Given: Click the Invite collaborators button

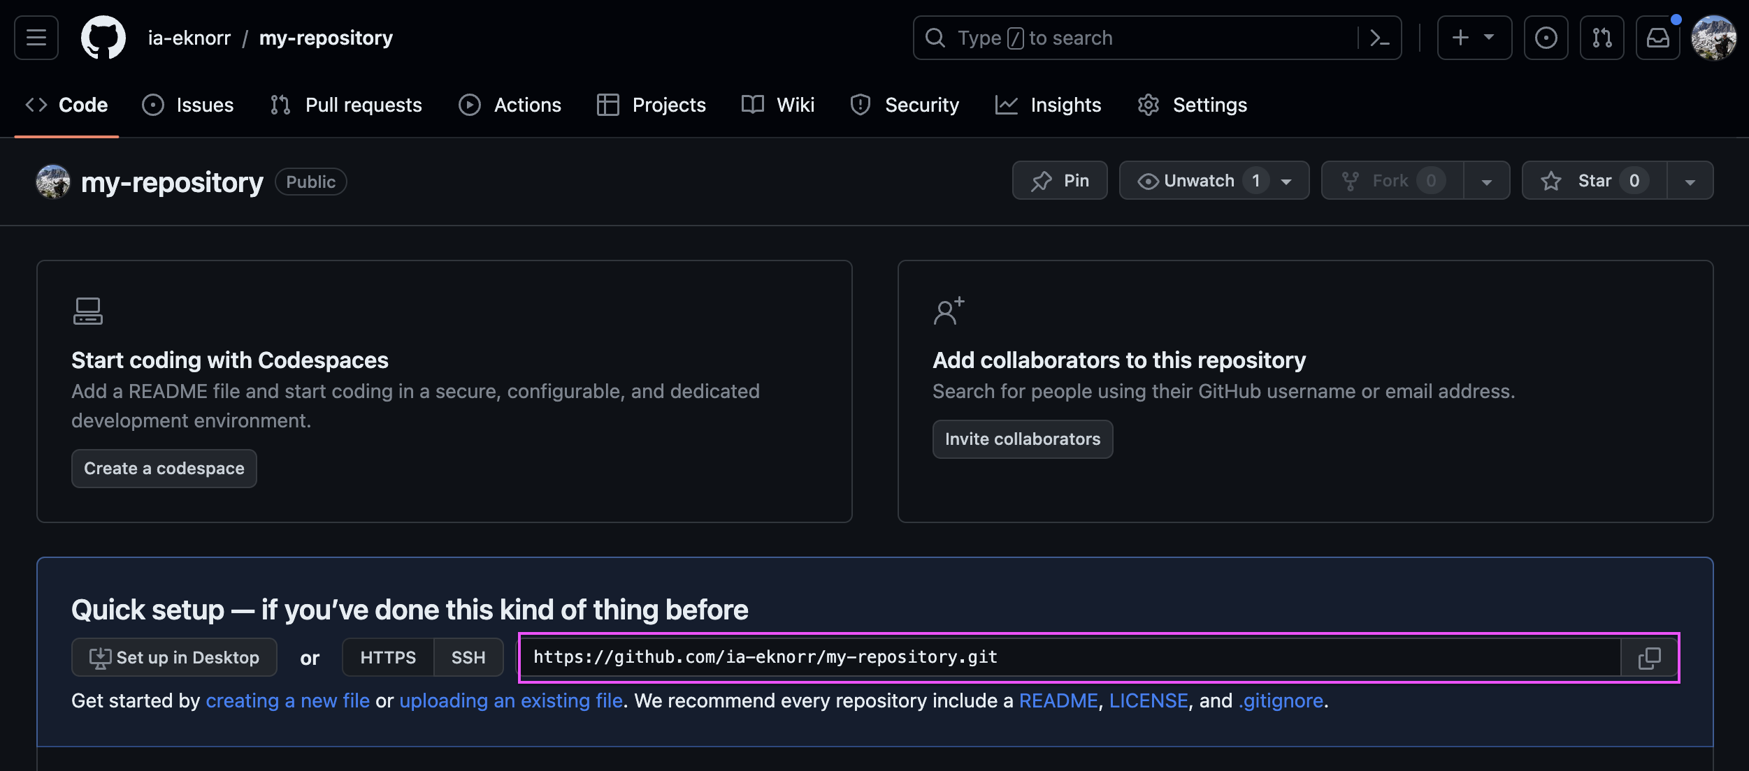Looking at the screenshot, I should pyautogui.click(x=1023, y=439).
